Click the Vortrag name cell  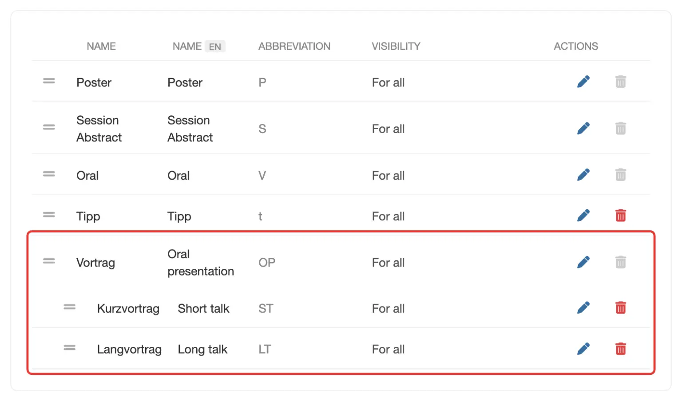95,263
